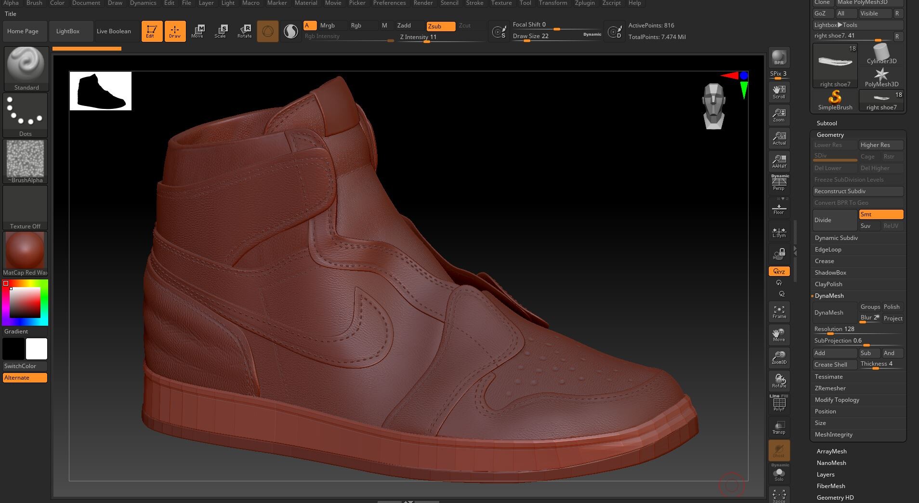919x503 pixels.
Task: Toggle the Floor grid
Action: click(779, 207)
